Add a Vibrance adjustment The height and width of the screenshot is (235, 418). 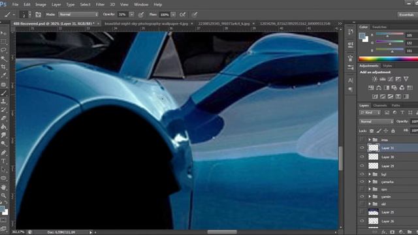406,79
